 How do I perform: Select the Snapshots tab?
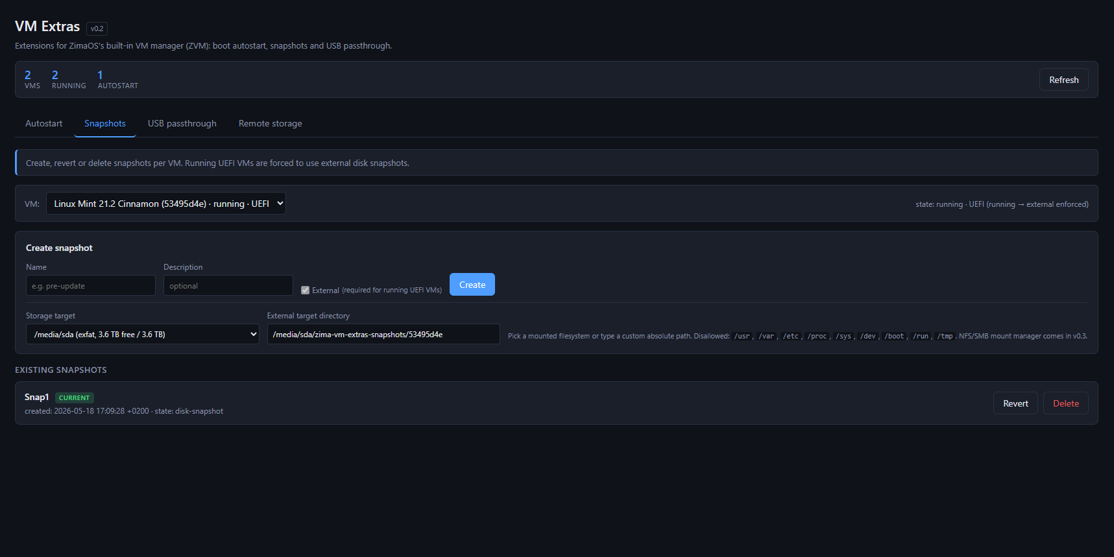105,123
